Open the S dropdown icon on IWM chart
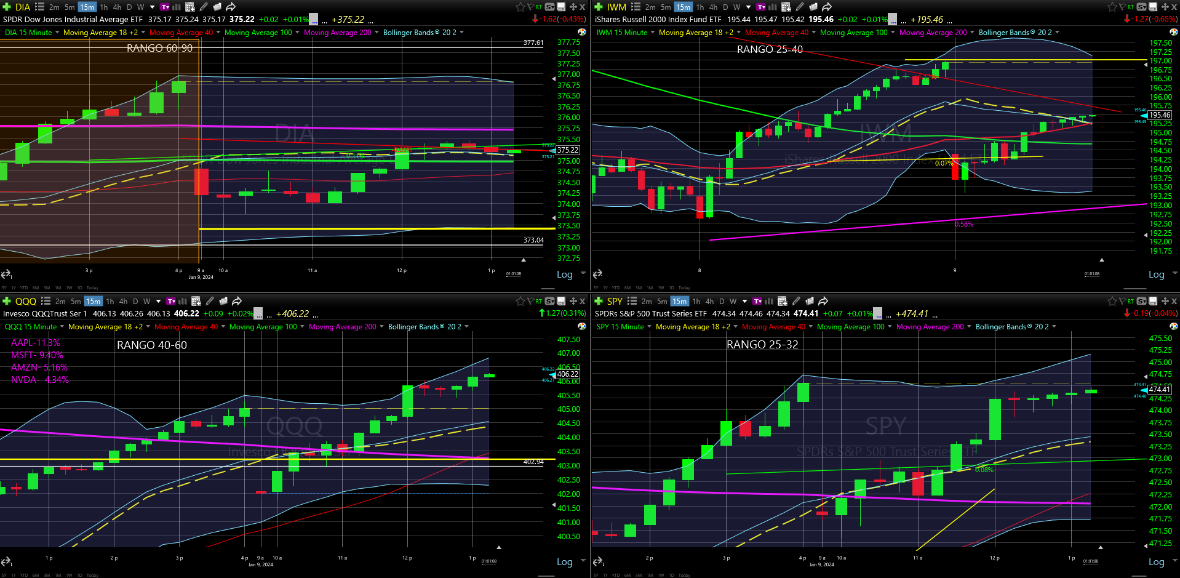 [x=1142, y=7]
